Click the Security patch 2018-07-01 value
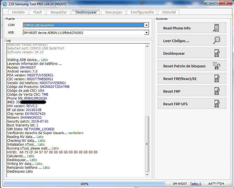This screenshot has width=234, height=188. pos(40,121)
